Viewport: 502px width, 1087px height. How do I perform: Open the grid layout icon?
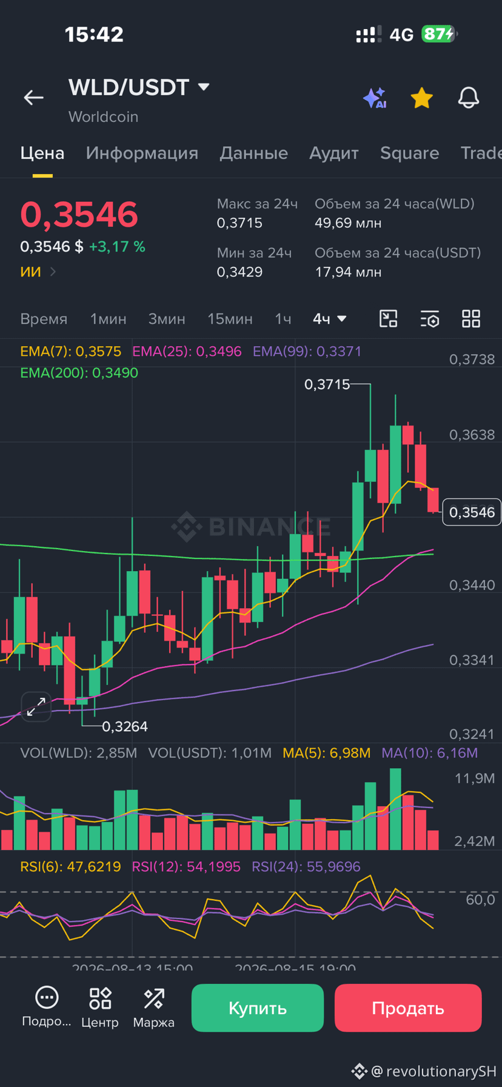click(471, 319)
